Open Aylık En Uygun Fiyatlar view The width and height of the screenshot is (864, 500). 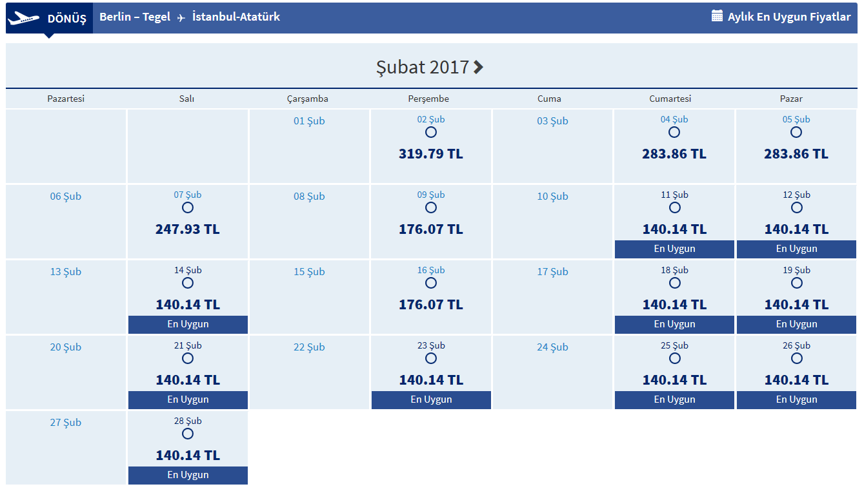coord(789,17)
